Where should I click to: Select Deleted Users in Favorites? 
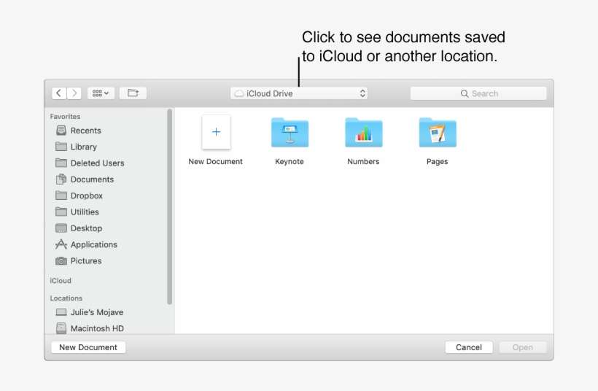(97, 163)
